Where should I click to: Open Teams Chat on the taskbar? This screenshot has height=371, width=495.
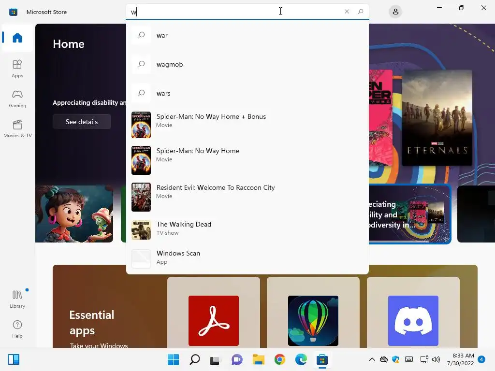click(237, 359)
